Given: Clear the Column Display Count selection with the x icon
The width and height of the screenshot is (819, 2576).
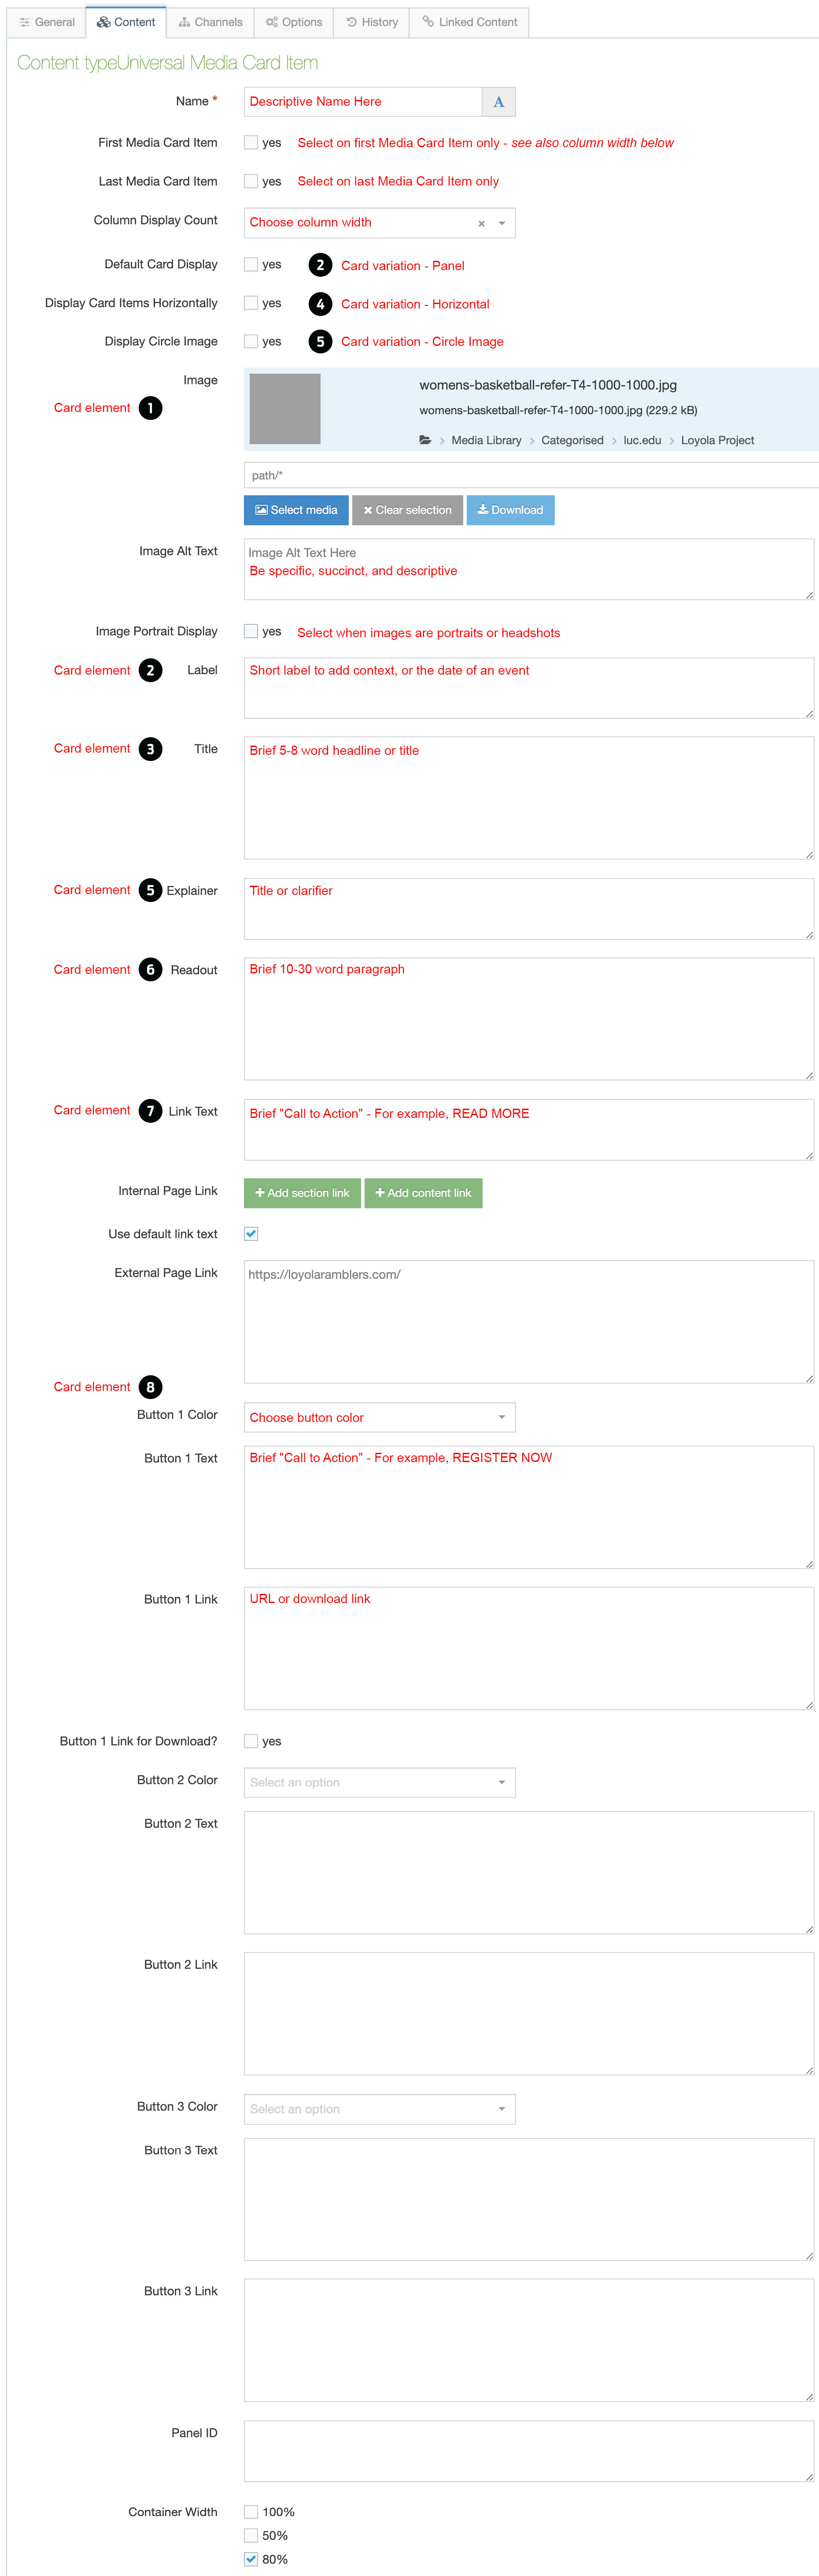Looking at the screenshot, I should (481, 223).
